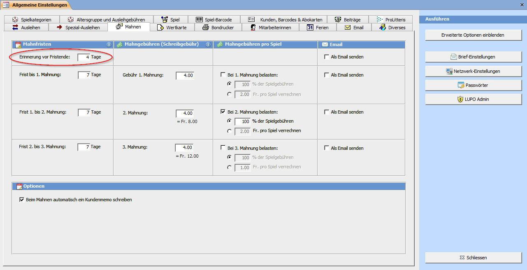The height and width of the screenshot is (270, 527).
Task: Toggle automatic Kundenmemo when Mahnen checkbox
Action: pyautogui.click(x=22, y=200)
